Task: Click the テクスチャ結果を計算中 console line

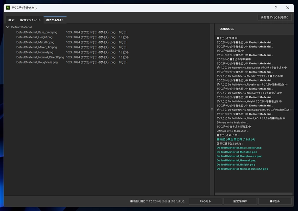Action: pos(230,51)
